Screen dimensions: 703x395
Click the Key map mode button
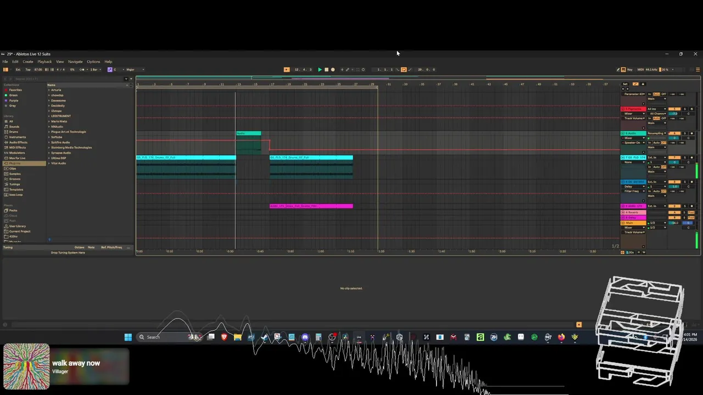630,70
